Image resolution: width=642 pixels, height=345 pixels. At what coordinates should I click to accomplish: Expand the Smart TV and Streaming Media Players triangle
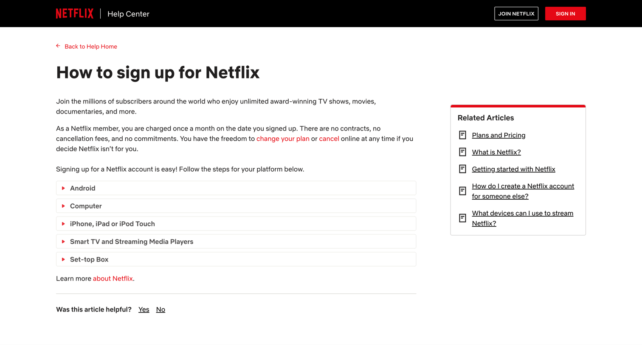pos(63,242)
